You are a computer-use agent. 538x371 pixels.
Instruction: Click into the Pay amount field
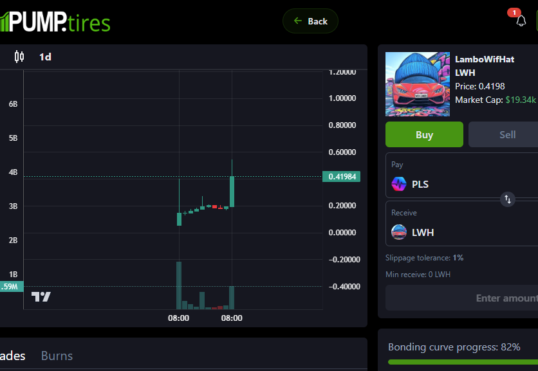tap(461, 176)
